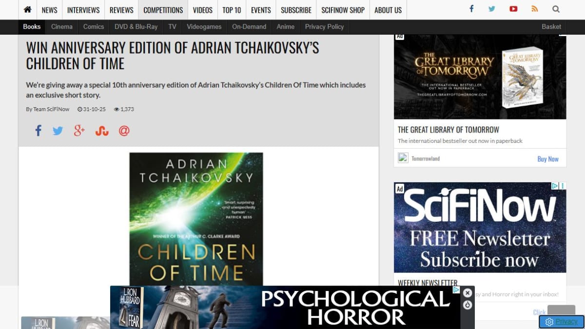Click AdChoices icon on bottom banner
585x329 pixels.
pos(456,290)
